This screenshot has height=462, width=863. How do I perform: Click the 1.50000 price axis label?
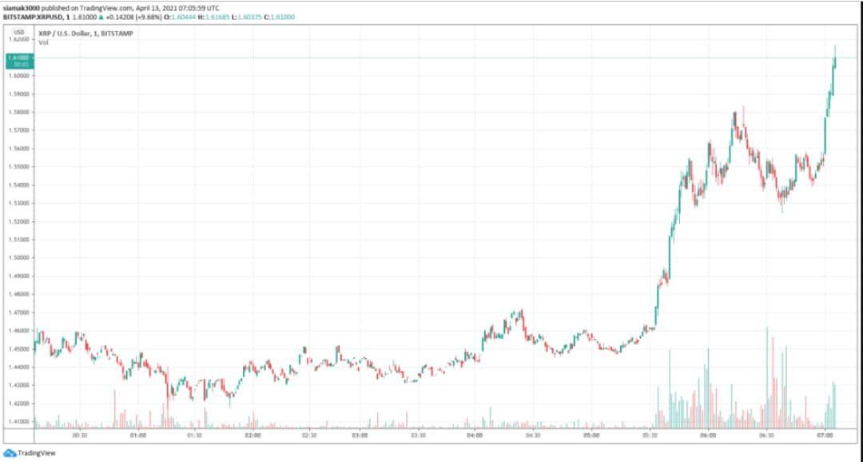click(18, 257)
